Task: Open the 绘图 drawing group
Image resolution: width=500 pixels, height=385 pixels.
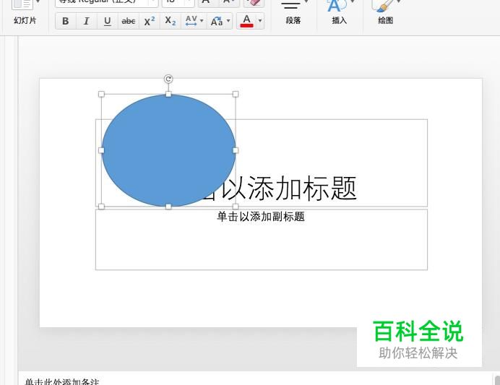Action: [385, 13]
